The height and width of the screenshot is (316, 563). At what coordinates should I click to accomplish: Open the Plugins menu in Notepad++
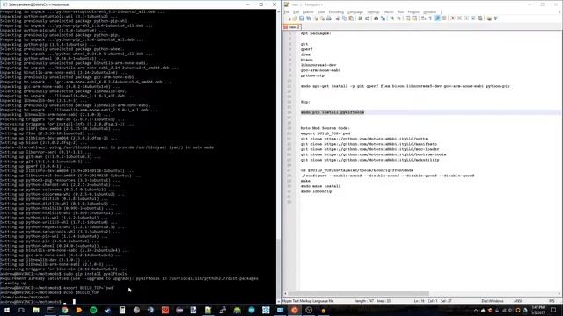(x=413, y=11)
